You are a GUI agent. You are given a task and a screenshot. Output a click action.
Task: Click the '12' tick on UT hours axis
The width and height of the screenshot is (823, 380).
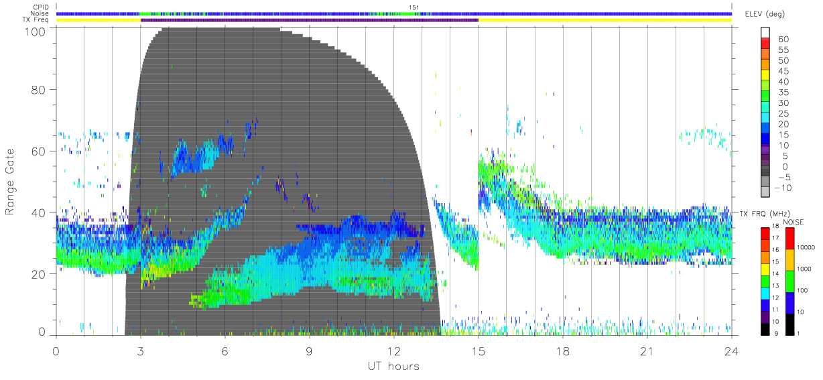click(x=393, y=351)
